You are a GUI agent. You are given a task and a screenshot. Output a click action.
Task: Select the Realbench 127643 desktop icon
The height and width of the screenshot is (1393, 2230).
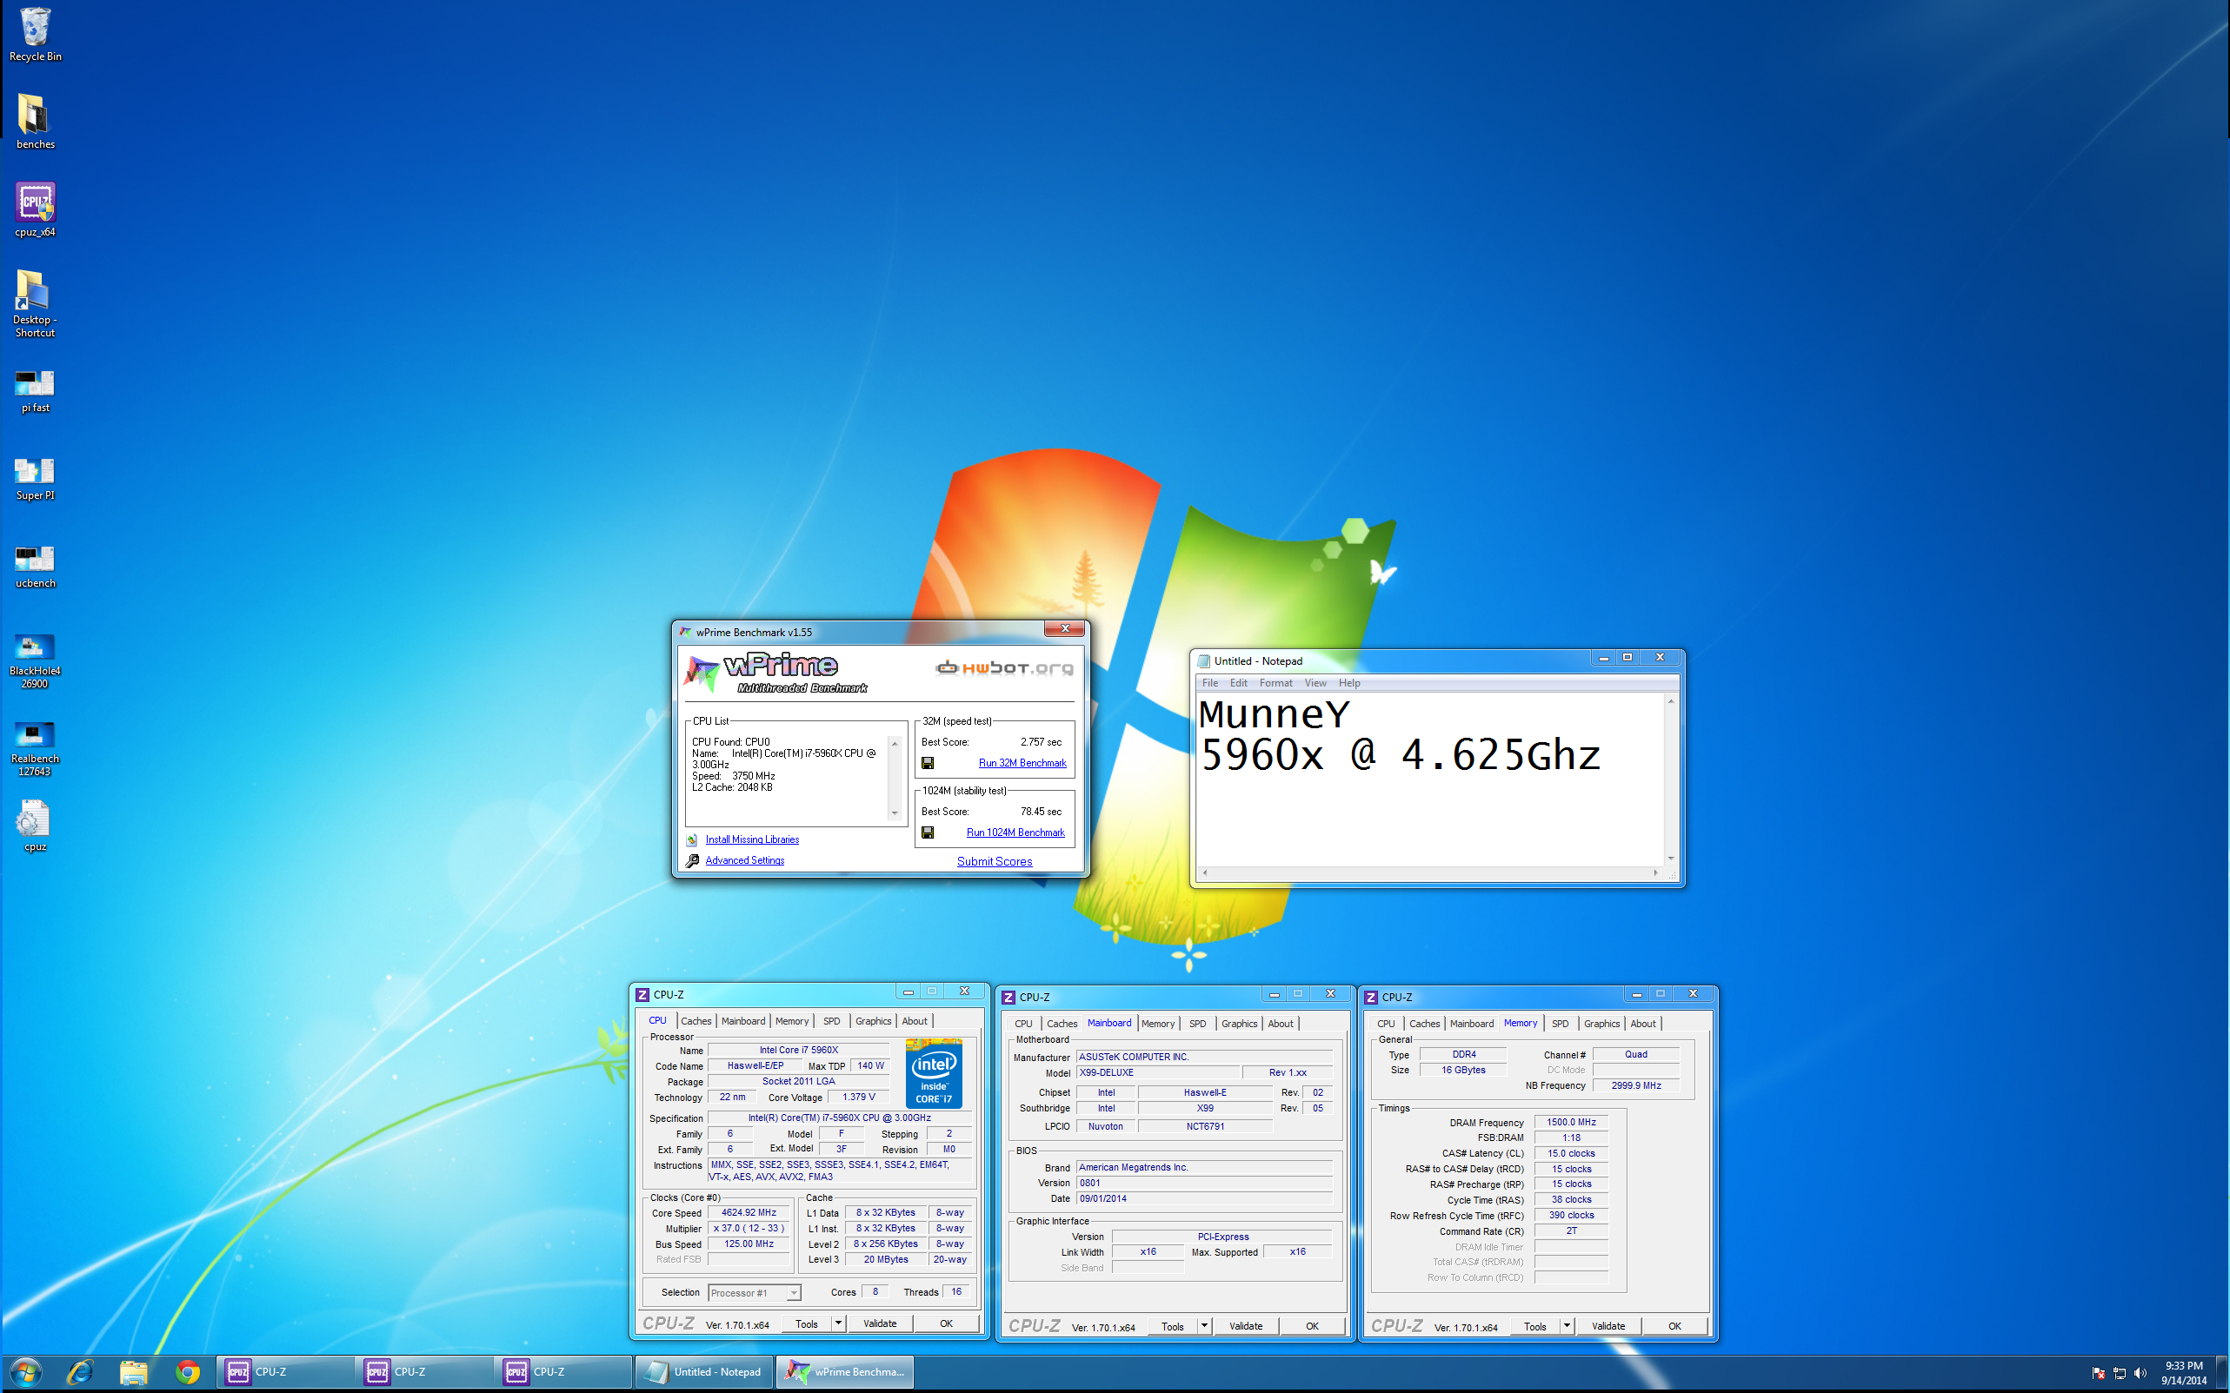(35, 748)
